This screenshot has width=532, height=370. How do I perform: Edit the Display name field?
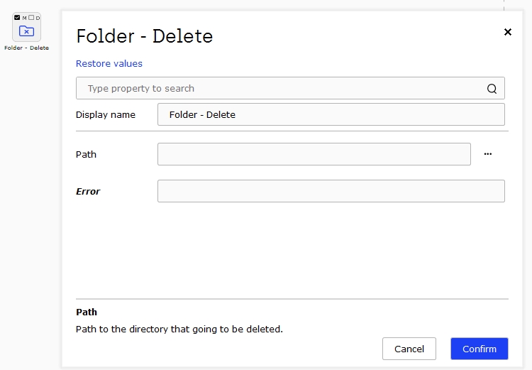click(x=331, y=114)
